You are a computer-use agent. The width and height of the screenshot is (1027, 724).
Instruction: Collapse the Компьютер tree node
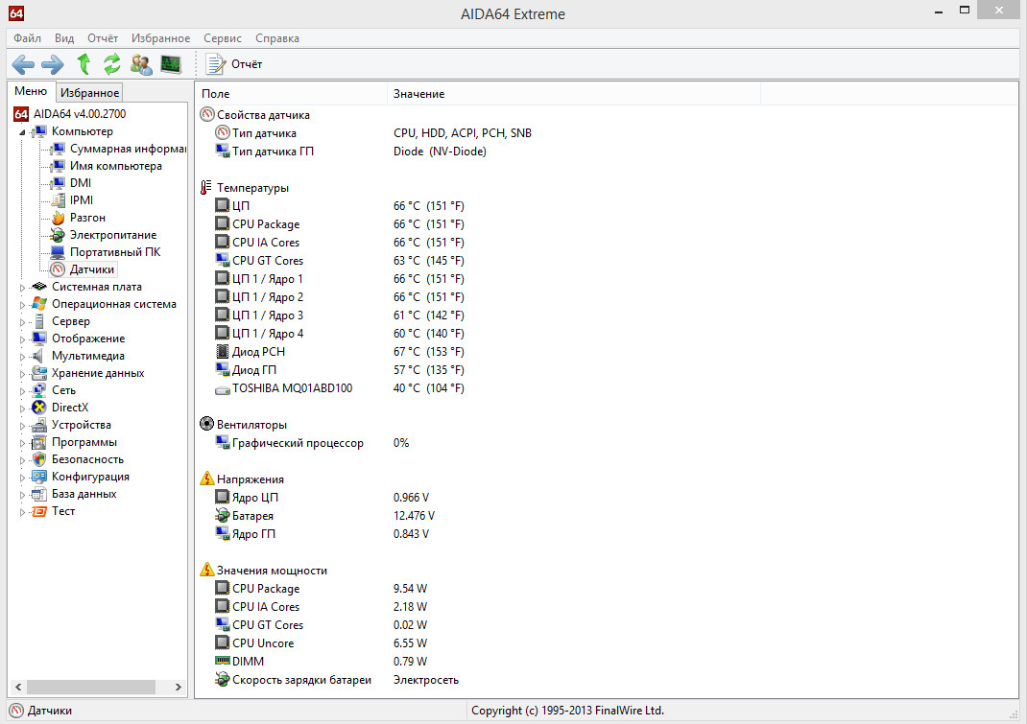pos(22,132)
